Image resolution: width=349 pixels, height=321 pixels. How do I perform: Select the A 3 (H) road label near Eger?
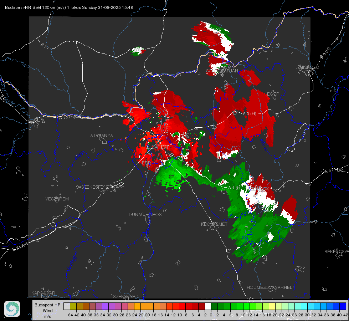click(x=249, y=114)
